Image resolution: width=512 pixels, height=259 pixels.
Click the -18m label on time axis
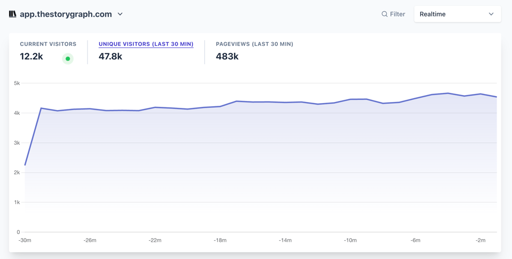point(220,240)
